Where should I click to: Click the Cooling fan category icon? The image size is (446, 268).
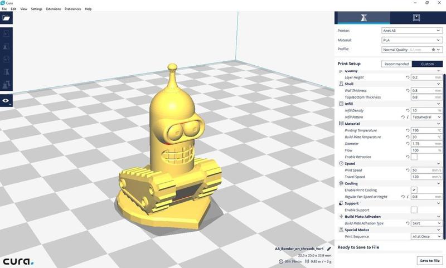[x=341, y=183]
